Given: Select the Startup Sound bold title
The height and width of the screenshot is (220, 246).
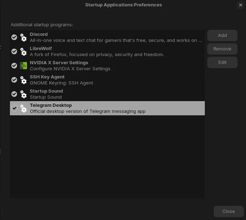Looking at the screenshot, I should click(47, 91).
